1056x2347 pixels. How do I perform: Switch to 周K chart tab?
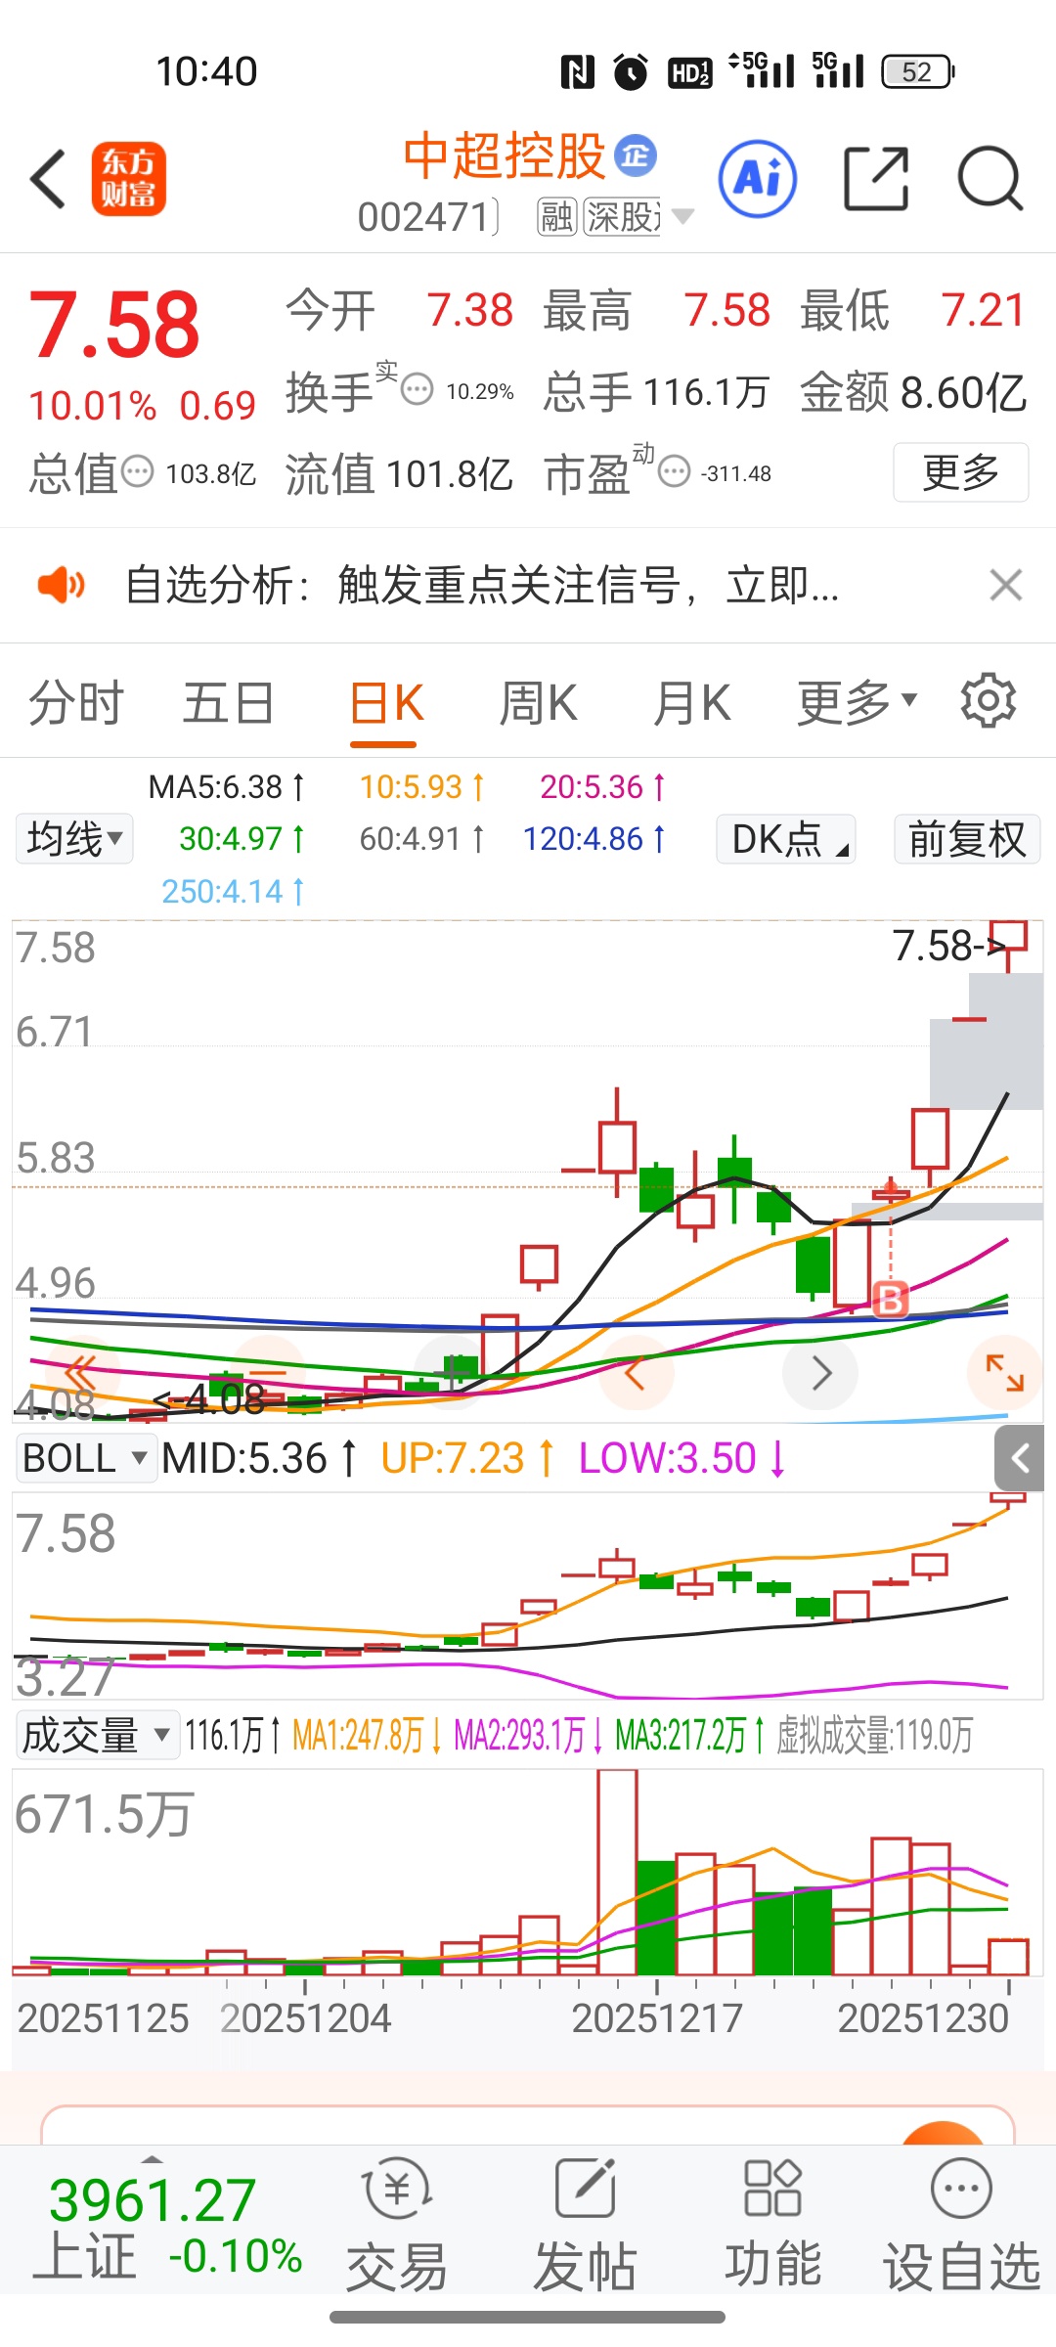pos(538,703)
